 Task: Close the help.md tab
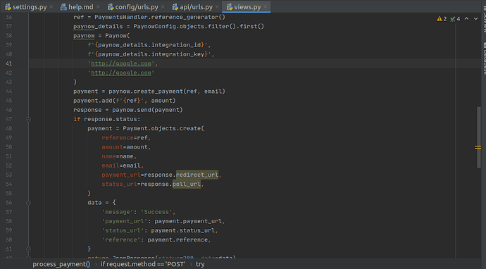coord(98,6)
